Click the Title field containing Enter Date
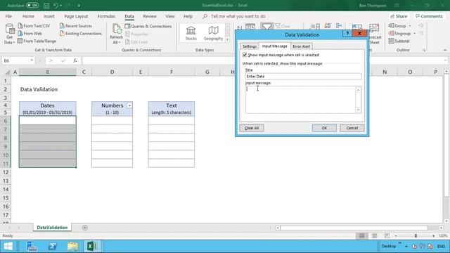450x253 pixels. (303, 77)
